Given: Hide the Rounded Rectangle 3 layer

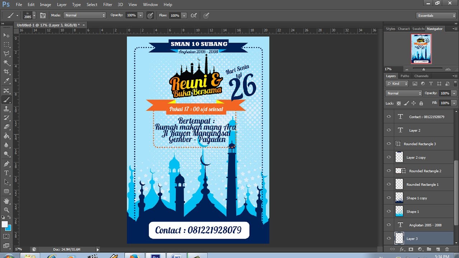Looking at the screenshot, I should coord(389,144).
